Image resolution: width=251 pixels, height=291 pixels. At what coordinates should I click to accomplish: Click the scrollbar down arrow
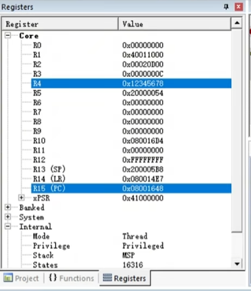(x=237, y=264)
